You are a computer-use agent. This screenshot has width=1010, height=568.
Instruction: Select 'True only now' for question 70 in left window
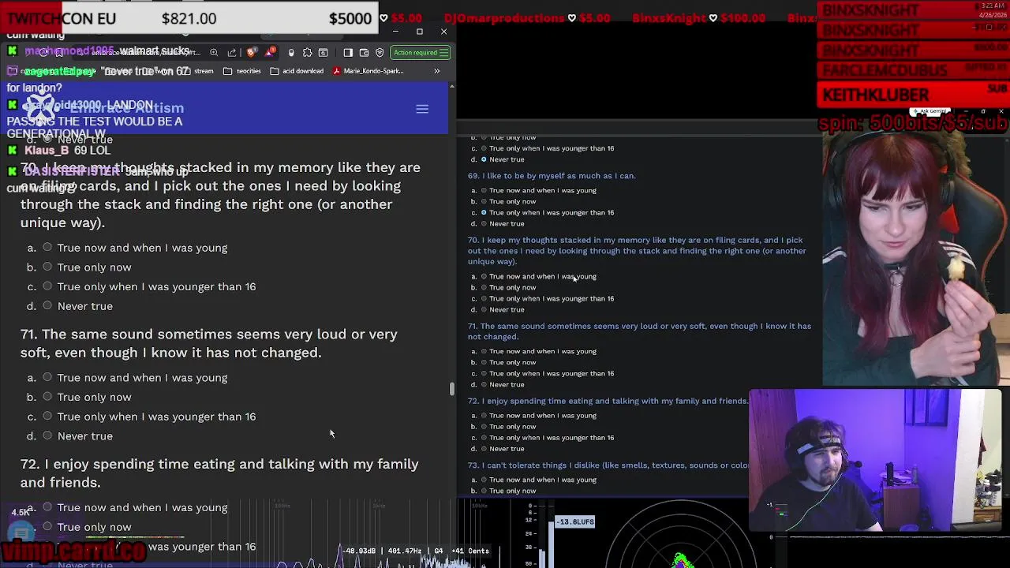[47, 267]
